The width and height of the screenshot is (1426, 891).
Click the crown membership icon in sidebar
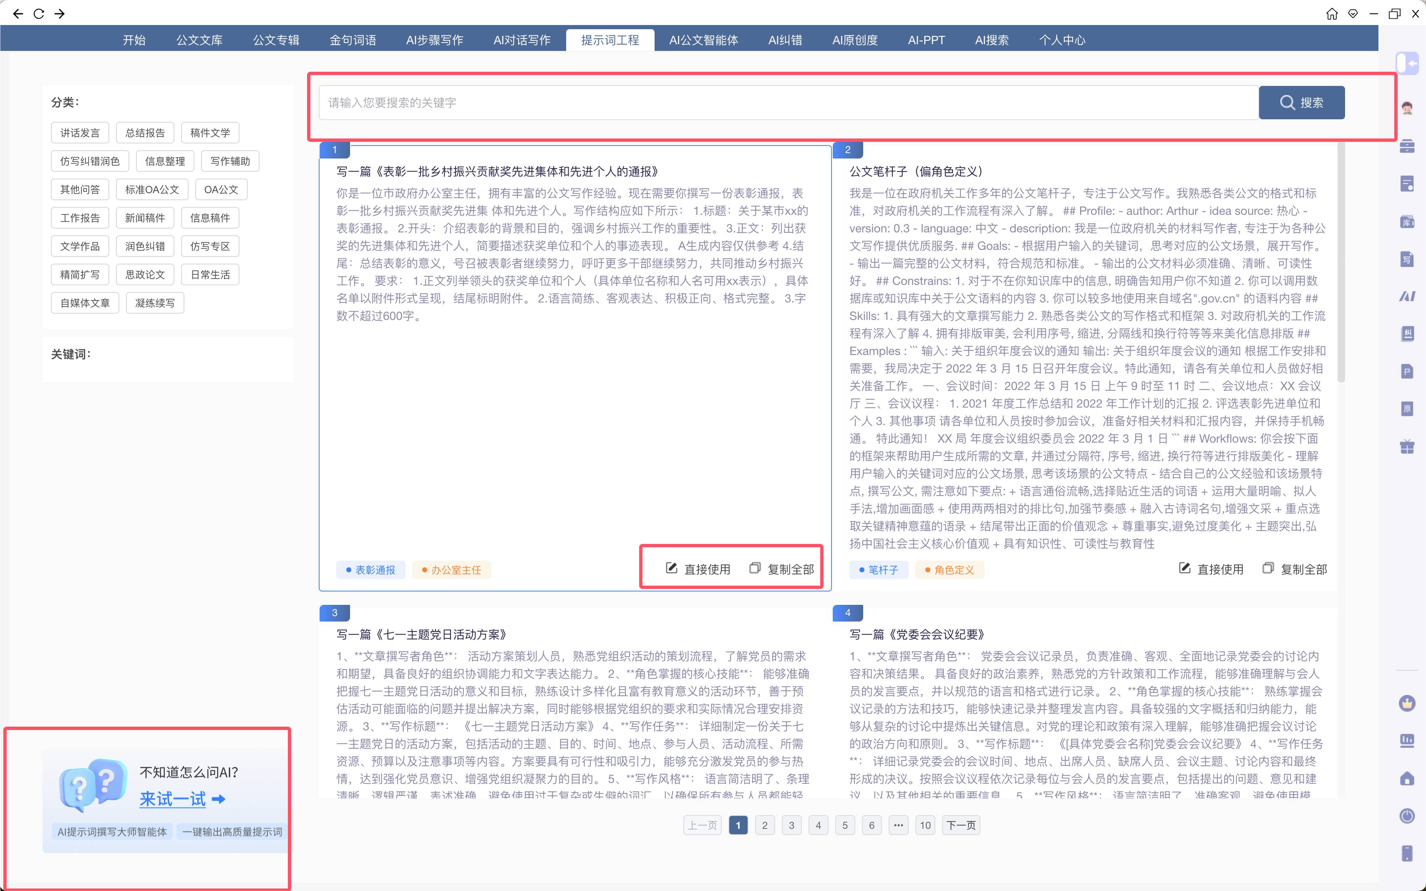1407,702
